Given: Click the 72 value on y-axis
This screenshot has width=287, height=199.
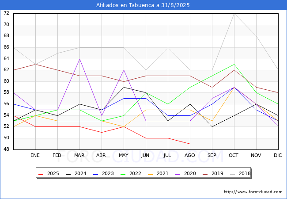Looking at the screenshot, I should coord(6,13).
